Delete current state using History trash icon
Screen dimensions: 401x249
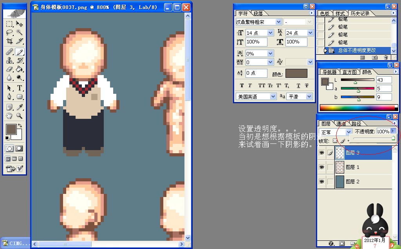point(386,58)
